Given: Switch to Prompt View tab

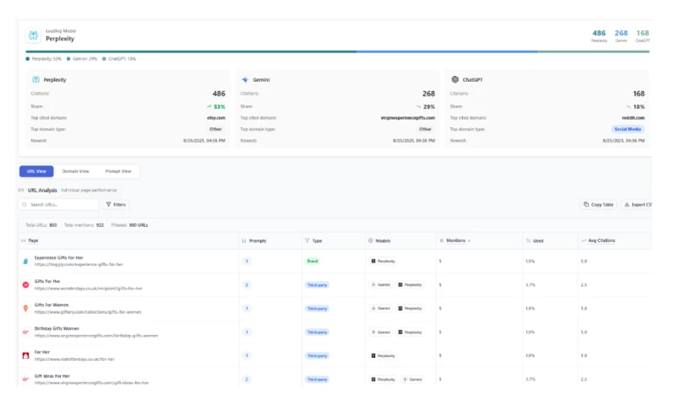Looking at the screenshot, I should pyautogui.click(x=118, y=171).
